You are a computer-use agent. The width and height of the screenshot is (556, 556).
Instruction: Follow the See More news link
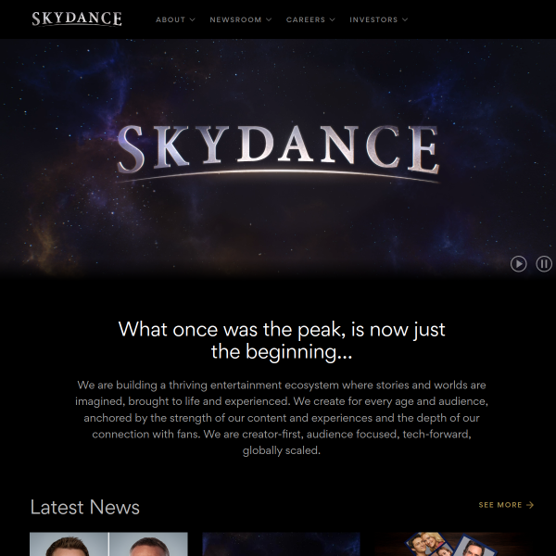[506, 505]
